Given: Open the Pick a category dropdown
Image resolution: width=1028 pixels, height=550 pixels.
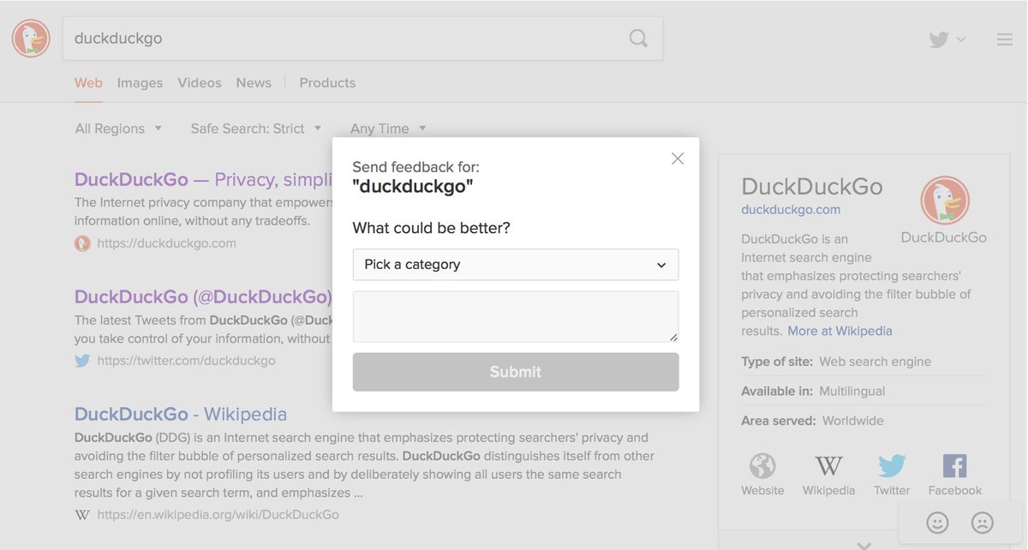Looking at the screenshot, I should coord(516,265).
